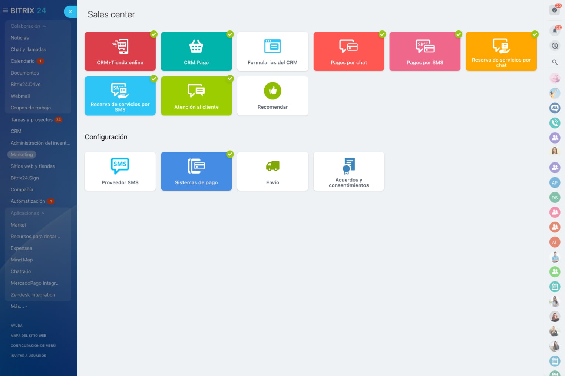This screenshot has width=565, height=376.
Task: Expand the Más... menu
Action: tap(19, 306)
